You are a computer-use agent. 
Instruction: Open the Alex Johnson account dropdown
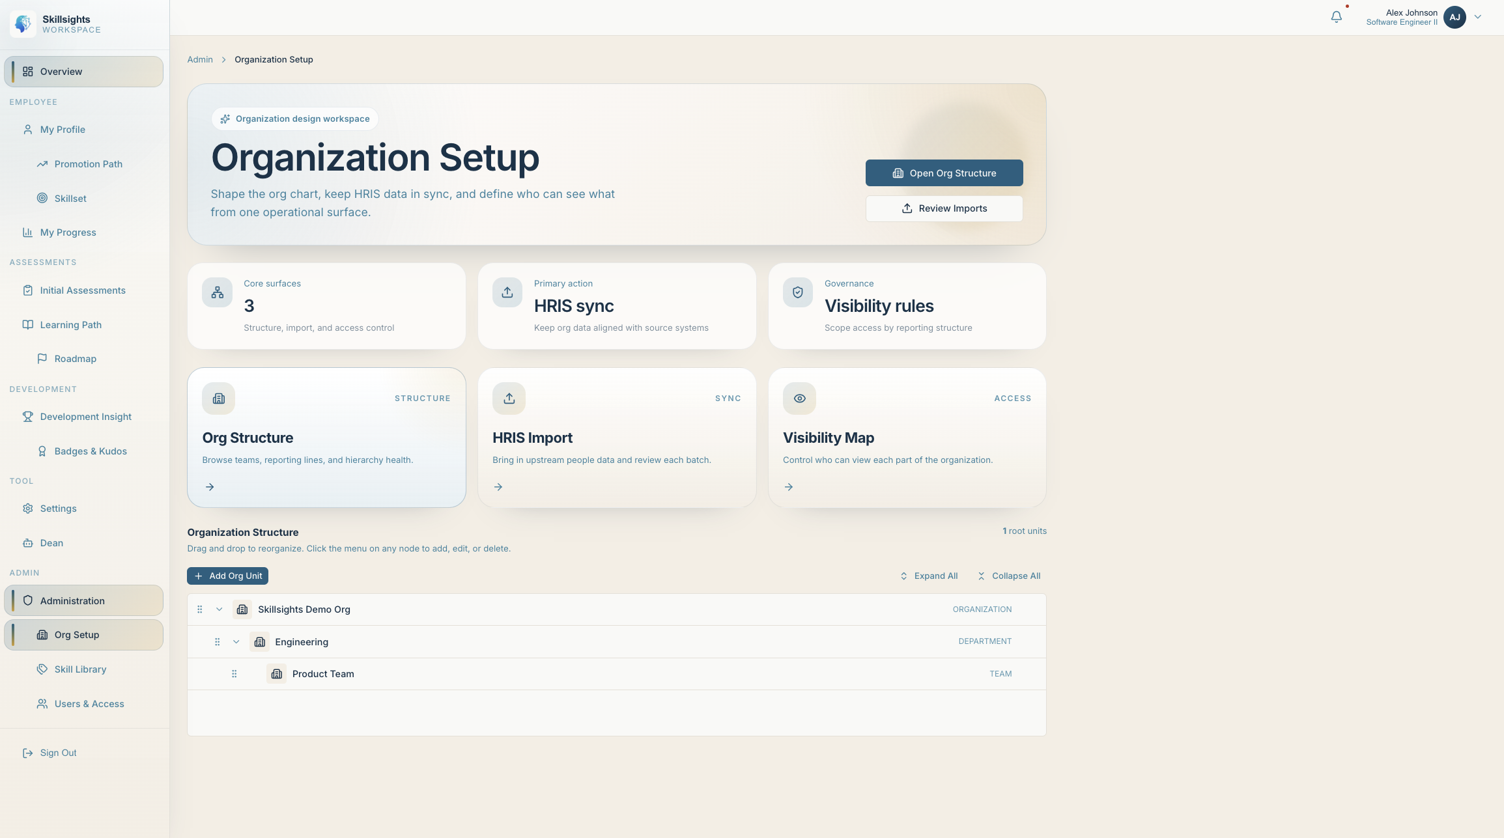pos(1478,18)
